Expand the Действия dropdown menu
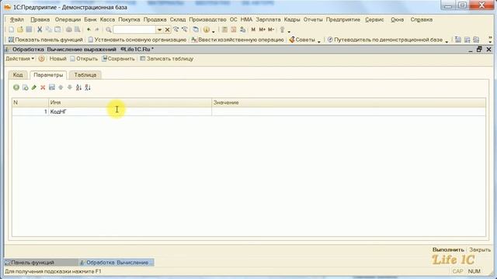The width and height of the screenshot is (497, 279). 19,59
